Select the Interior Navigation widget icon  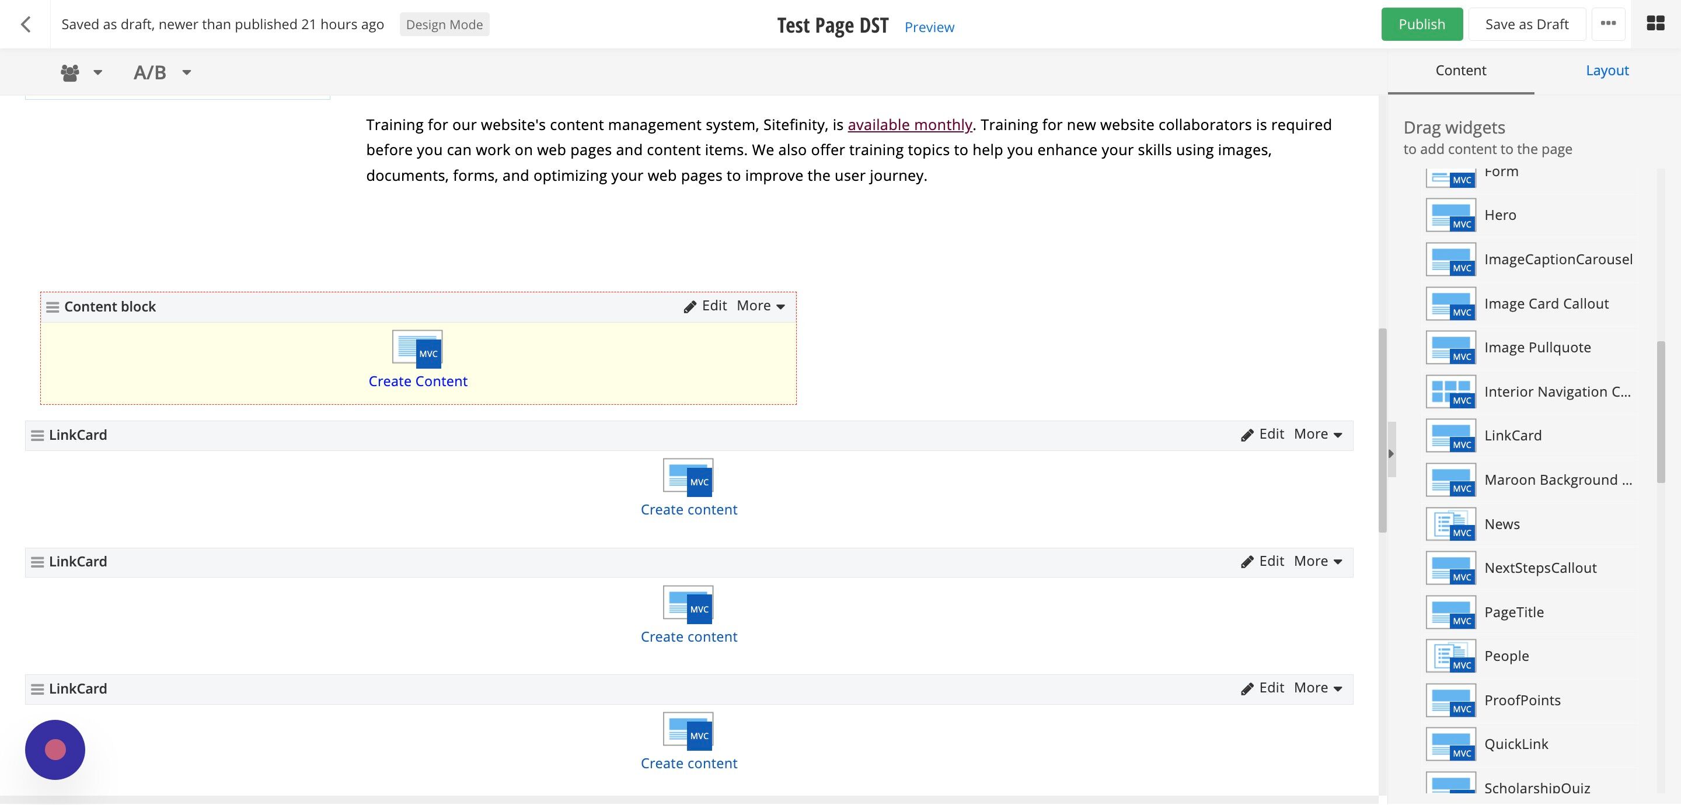1450,391
